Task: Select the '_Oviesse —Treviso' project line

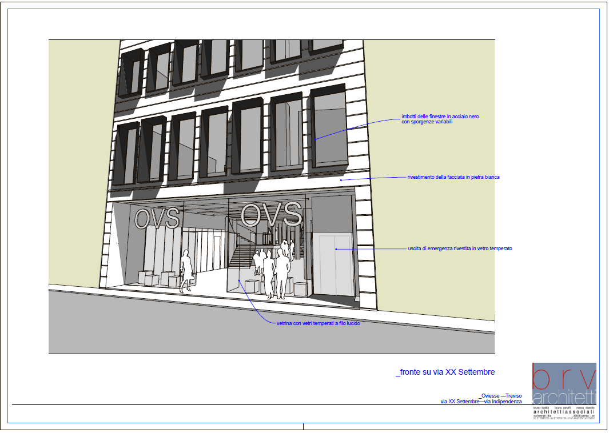Action: click(x=500, y=396)
